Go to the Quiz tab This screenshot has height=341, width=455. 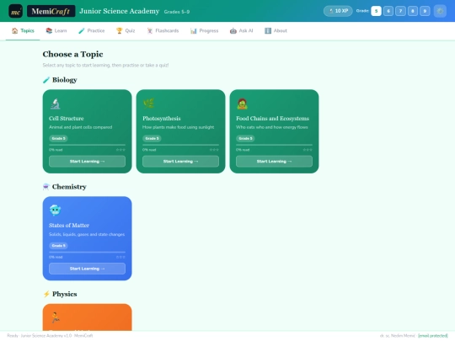pyautogui.click(x=126, y=31)
